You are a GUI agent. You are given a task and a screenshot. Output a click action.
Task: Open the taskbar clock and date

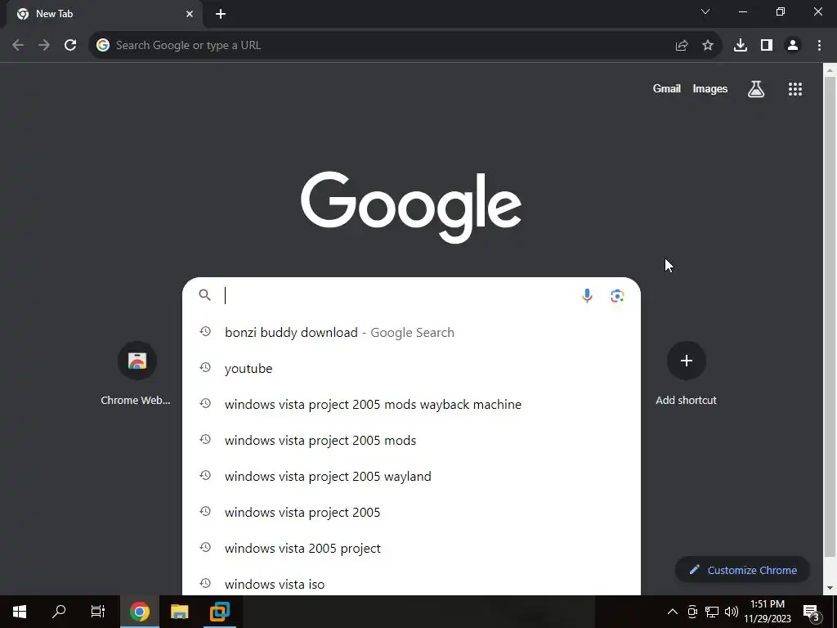point(768,612)
